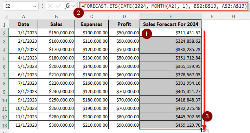This screenshot has width=250, height=133.
Task: Select column F header
Action: coord(212,16)
